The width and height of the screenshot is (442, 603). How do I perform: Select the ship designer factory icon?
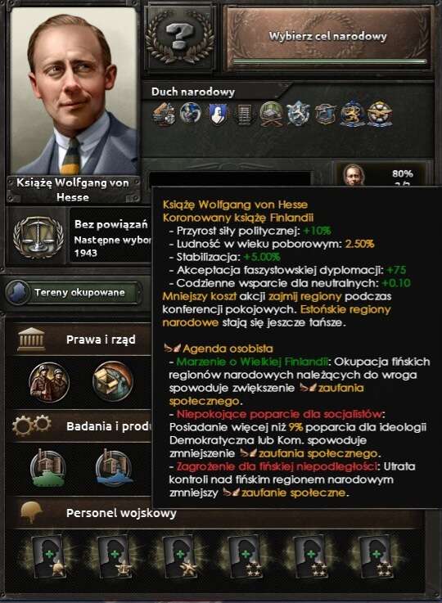pos(114,468)
